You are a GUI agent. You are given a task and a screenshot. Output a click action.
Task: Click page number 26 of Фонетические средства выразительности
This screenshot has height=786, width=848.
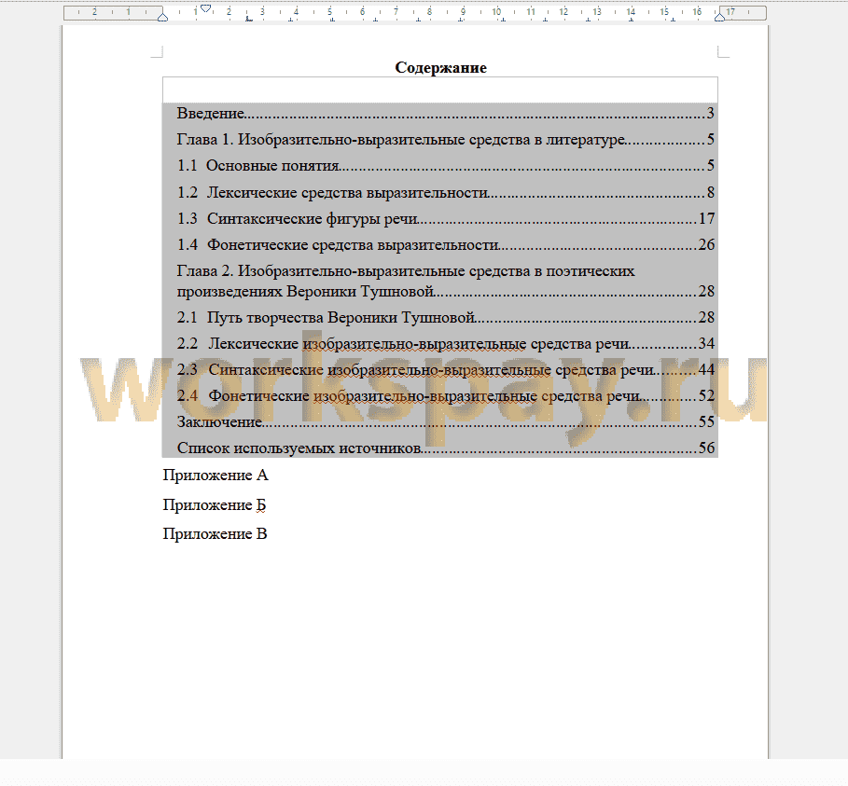pos(707,245)
